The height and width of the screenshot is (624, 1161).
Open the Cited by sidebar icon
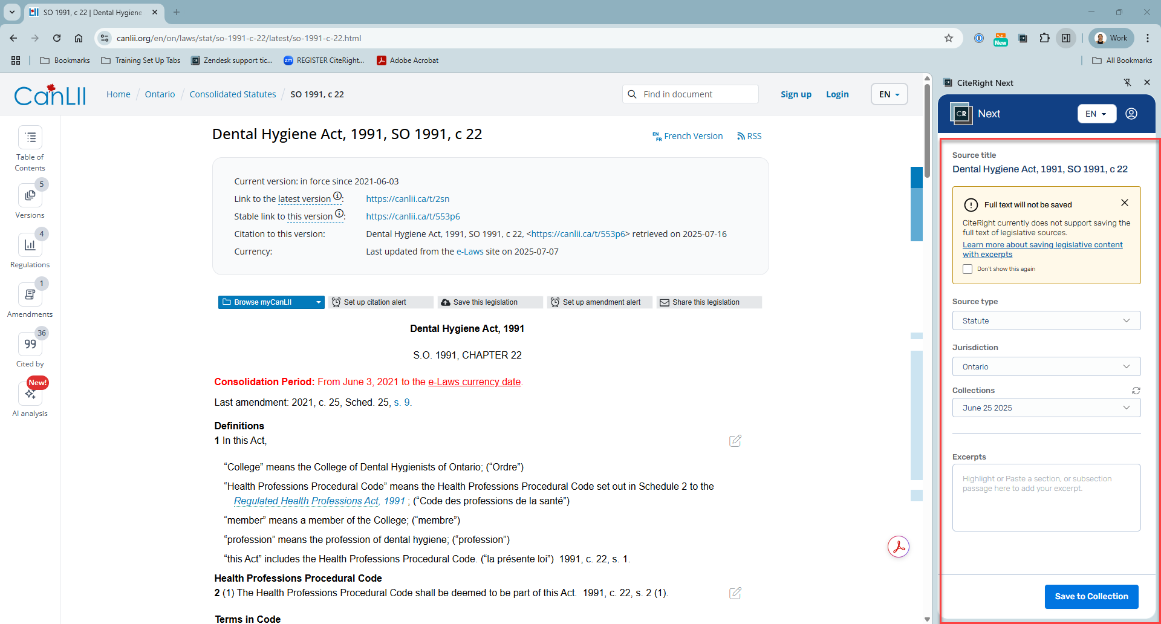click(x=30, y=344)
